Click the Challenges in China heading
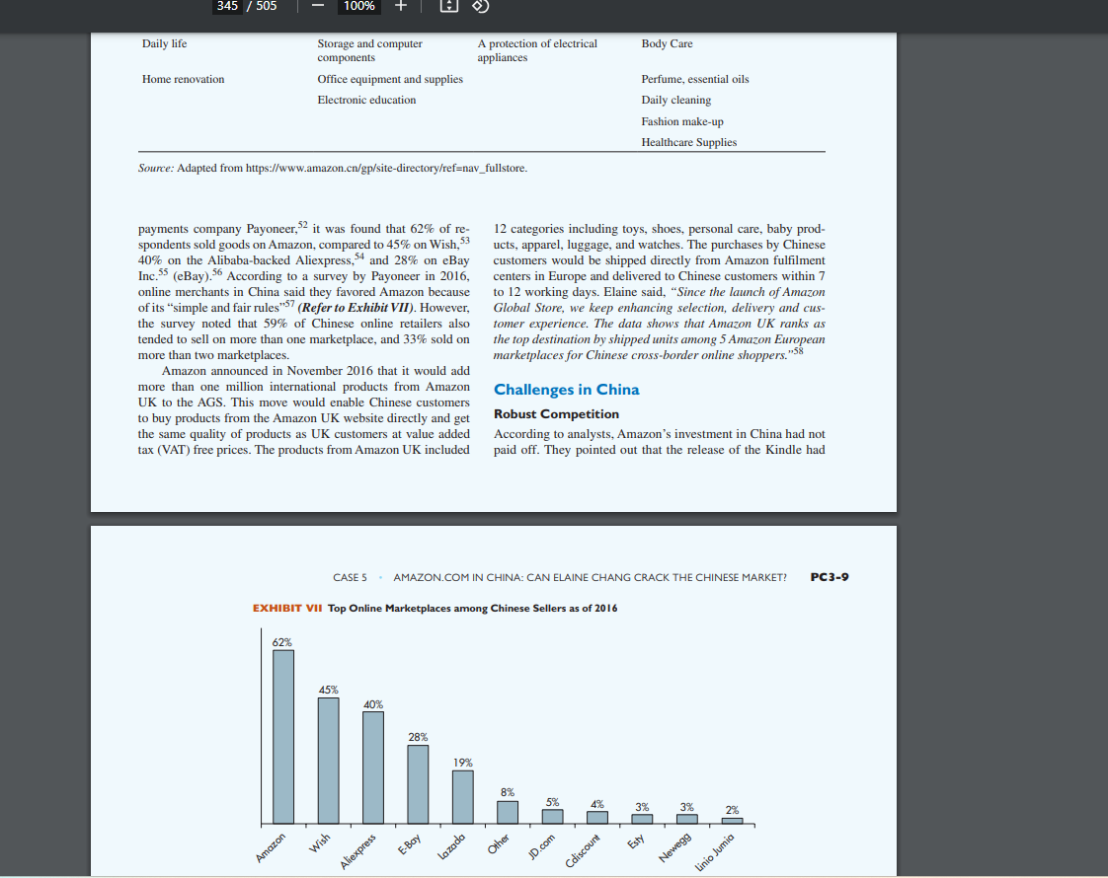This screenshot has width=1108, height=878. point(566,390)
